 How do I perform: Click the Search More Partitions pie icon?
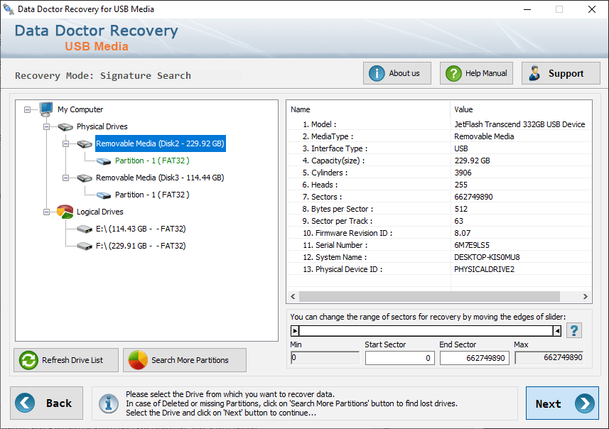pos(138,360)
